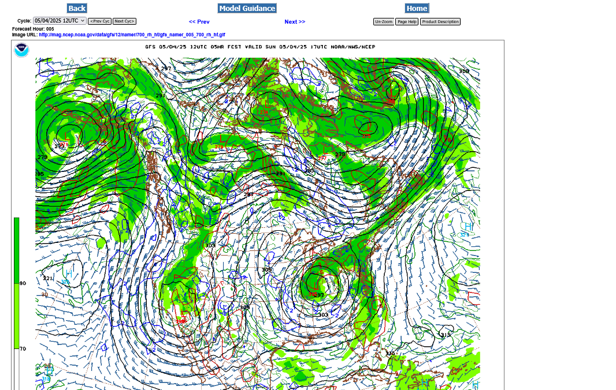Click the Back button
Screen dimensions: 616x390
[77, 8]
